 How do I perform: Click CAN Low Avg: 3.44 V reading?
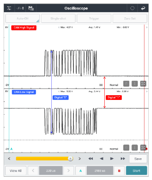[94, 91]
